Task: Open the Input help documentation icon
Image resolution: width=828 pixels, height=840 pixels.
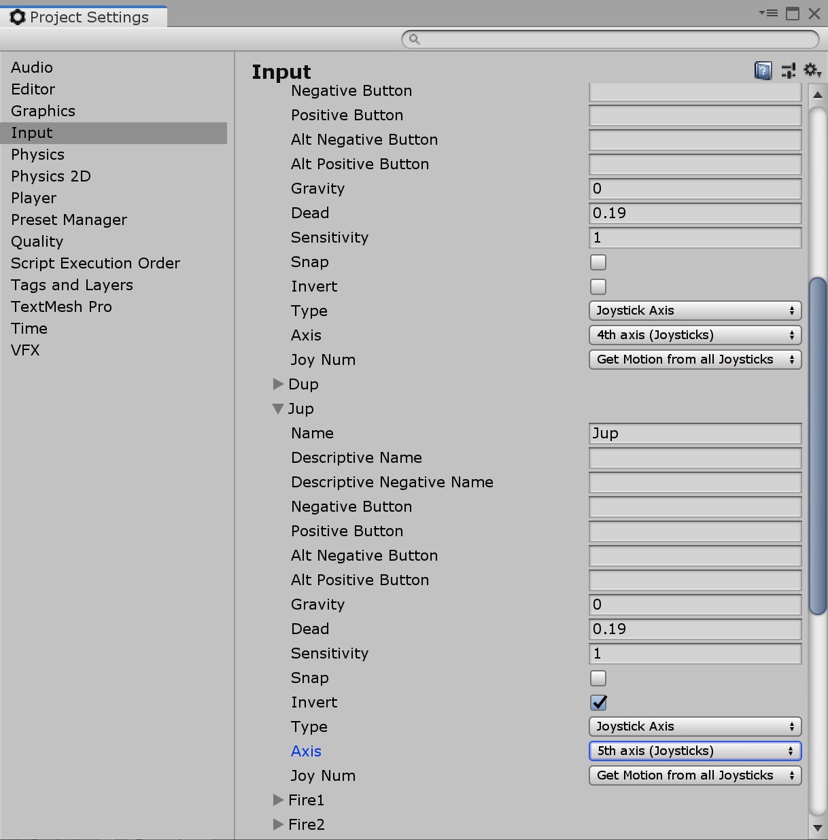Action: click(763, 70)
